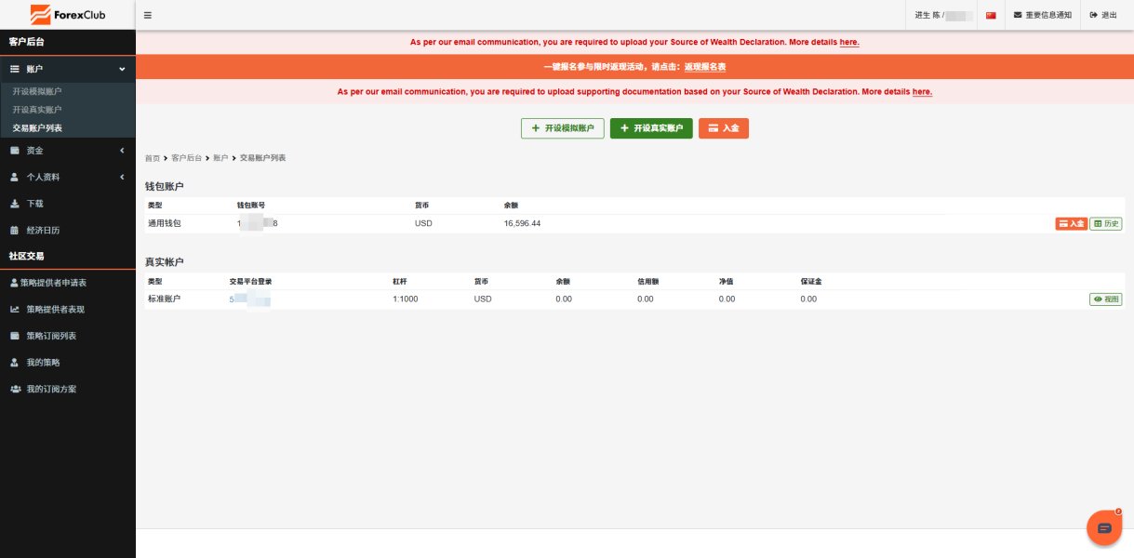Open 历史 for the wallet account
Image resolution: width=1134 pixels, height=558 pixels.
[x=1106, y=224]
